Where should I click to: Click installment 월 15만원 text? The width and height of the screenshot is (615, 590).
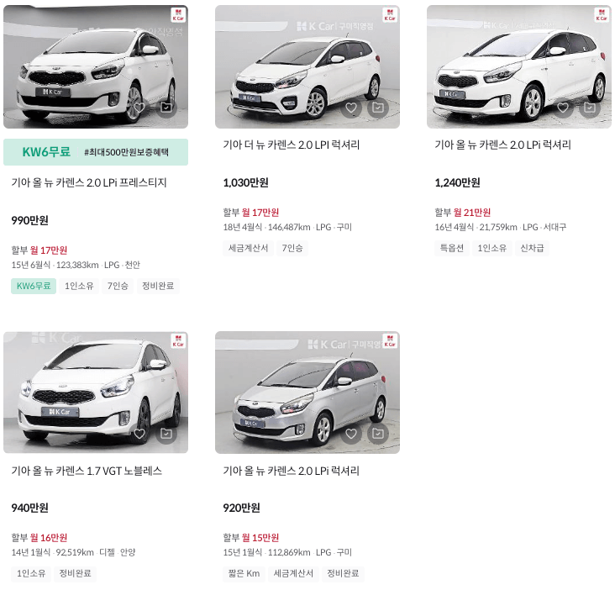(260, 537)
